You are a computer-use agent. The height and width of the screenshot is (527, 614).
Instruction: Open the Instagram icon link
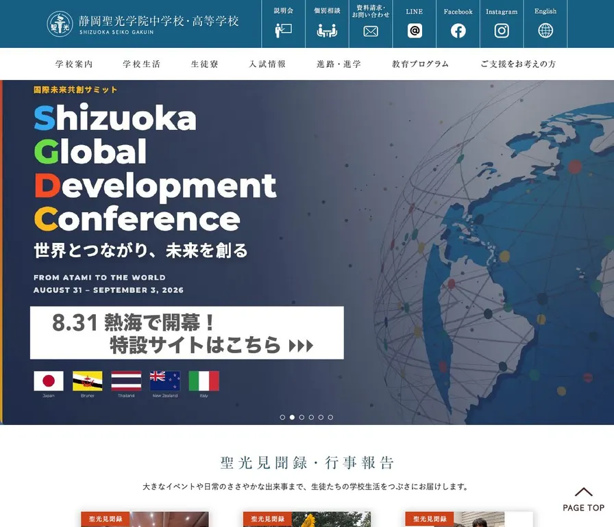tap(502, 31)
